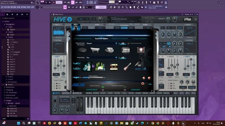
Task: Select the guitar equalizer preset icon
Action: coord(127,67)
